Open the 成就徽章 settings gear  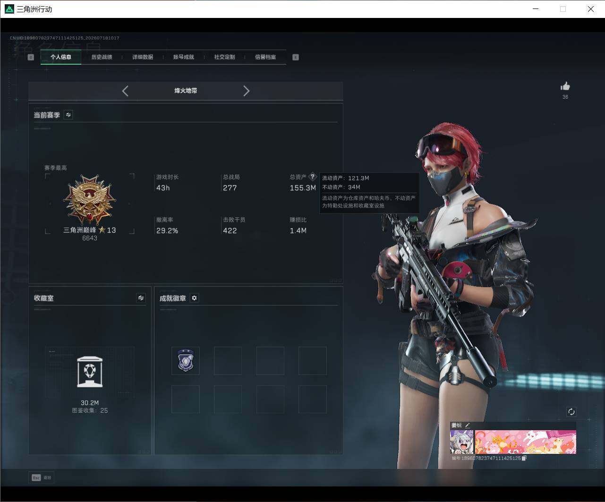coord(194,298)
